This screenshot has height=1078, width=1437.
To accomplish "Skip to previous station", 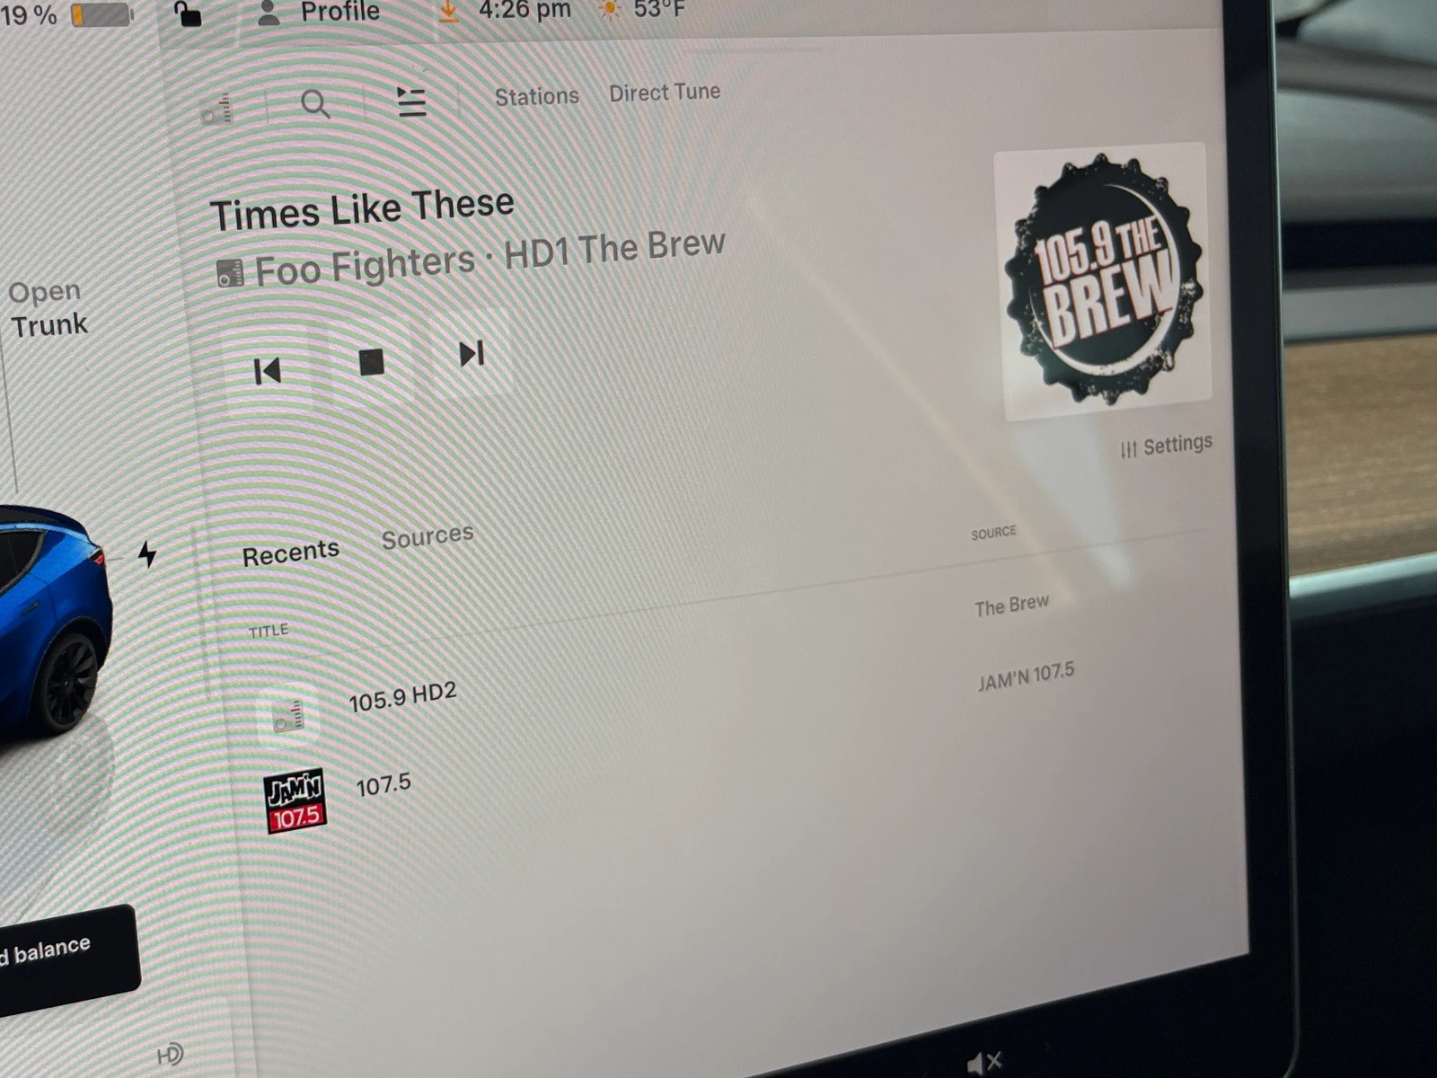I will click(x=268, y=371).
